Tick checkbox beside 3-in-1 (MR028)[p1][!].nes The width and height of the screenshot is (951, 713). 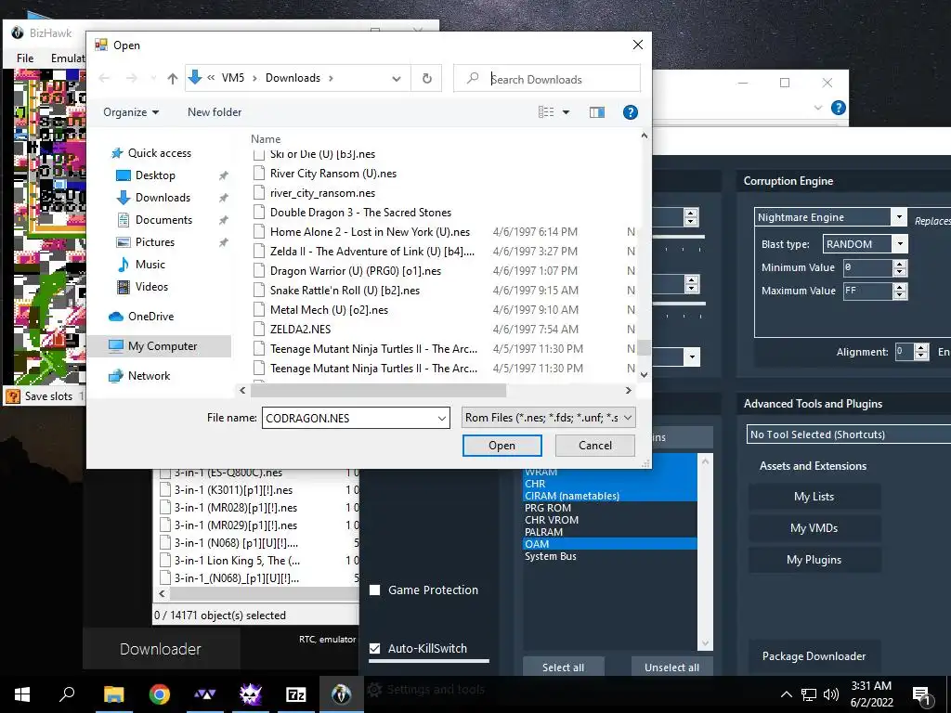pyautogui.click(x=165, y=508)
